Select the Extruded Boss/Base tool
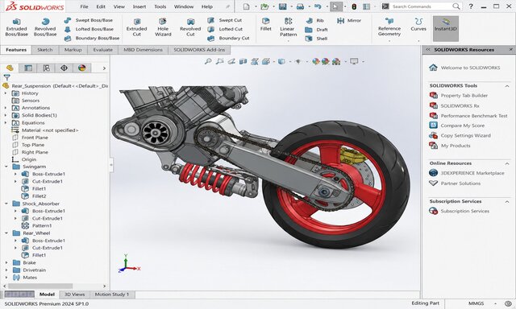Viewport: 516px width, 309px height. [16, 27]
